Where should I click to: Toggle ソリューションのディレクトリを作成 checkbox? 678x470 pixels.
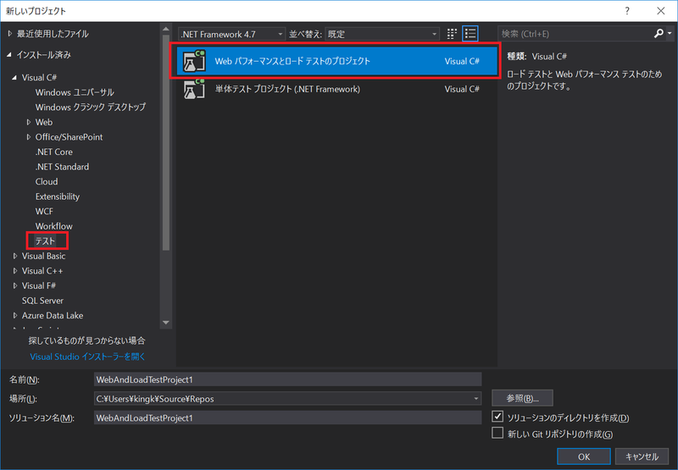pos(497,417)
